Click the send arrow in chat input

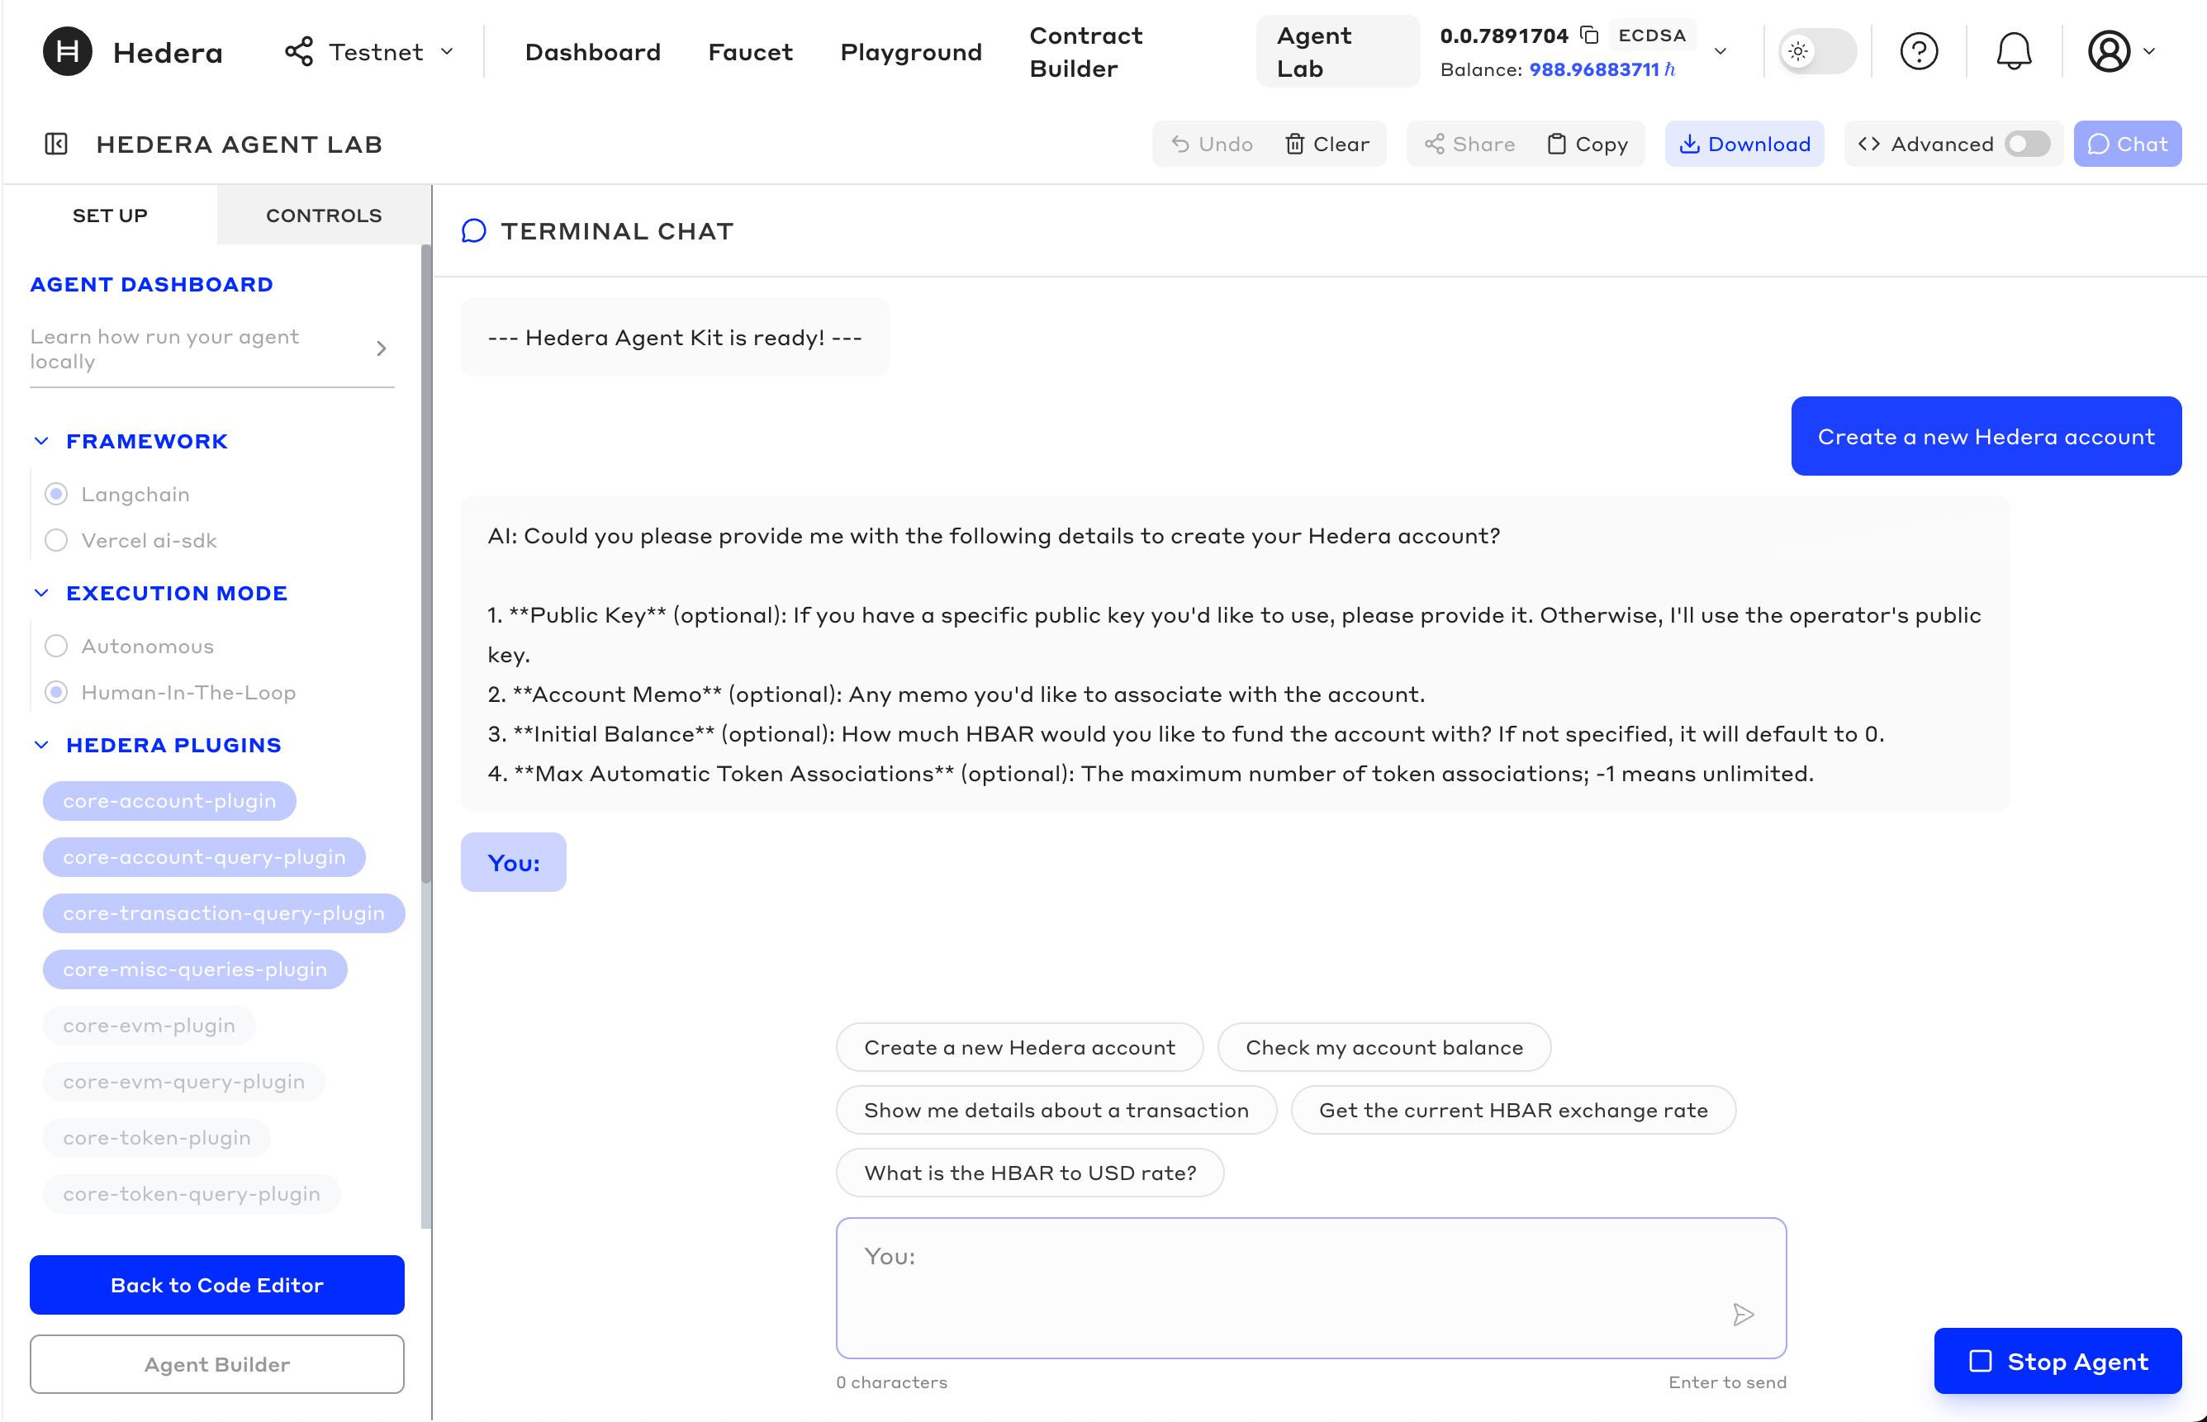1743,1315
